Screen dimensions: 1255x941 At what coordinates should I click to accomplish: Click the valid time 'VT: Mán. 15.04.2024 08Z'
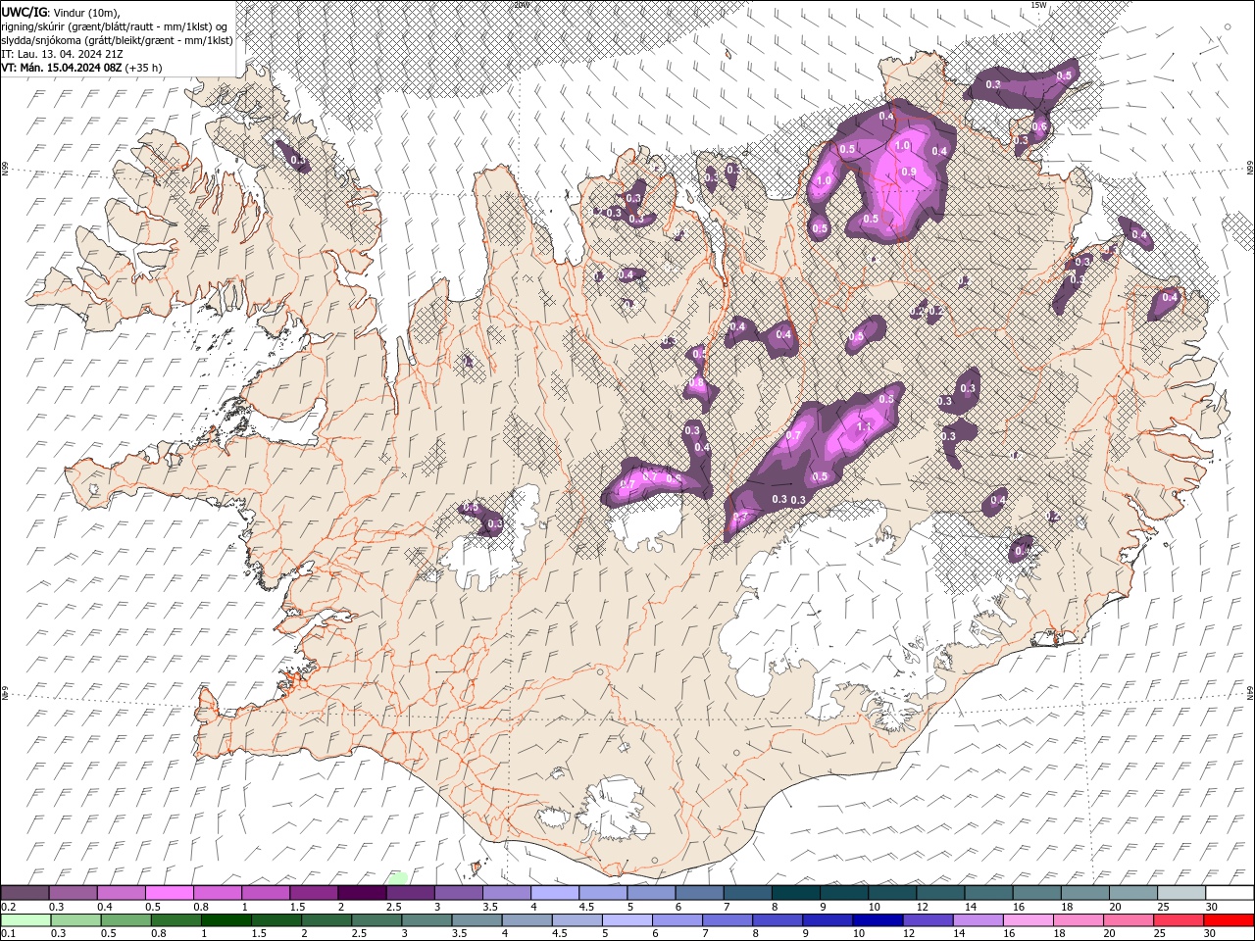click(x=62, y=68)
